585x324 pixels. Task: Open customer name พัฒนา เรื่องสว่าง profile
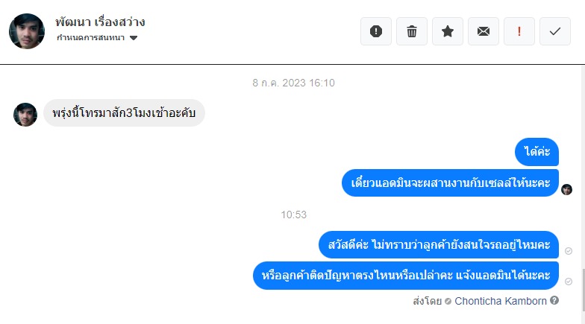(x=100, y=22)
